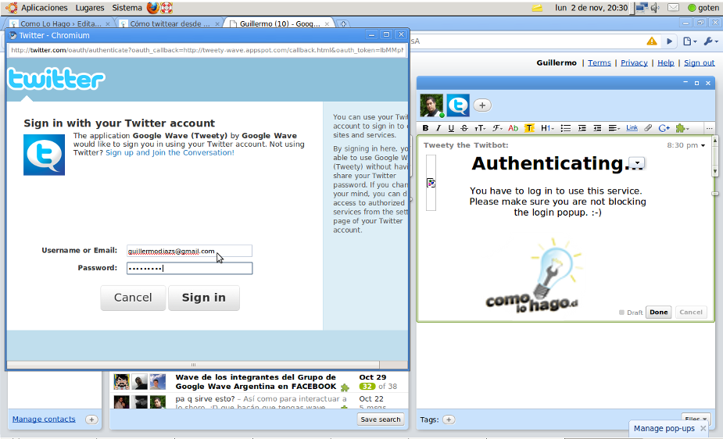Choose the red Ab text color tool

pos(514,128)
